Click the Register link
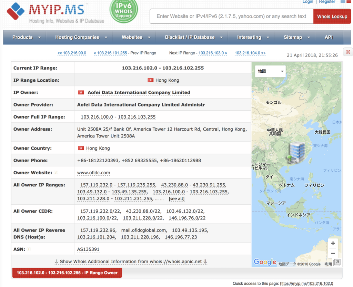The image size is (353, 287). click(x=327, y=2)
